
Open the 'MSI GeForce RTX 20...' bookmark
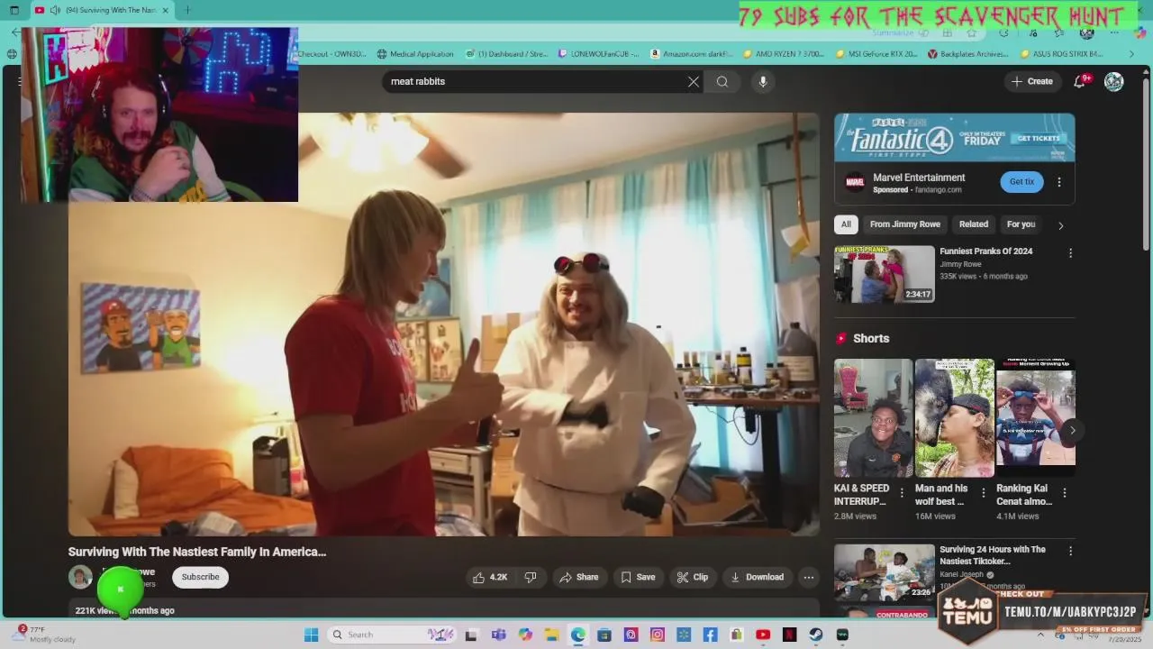(x=876, y=54)
